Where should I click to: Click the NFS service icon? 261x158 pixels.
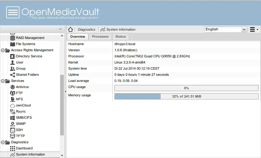click(13, 99)
